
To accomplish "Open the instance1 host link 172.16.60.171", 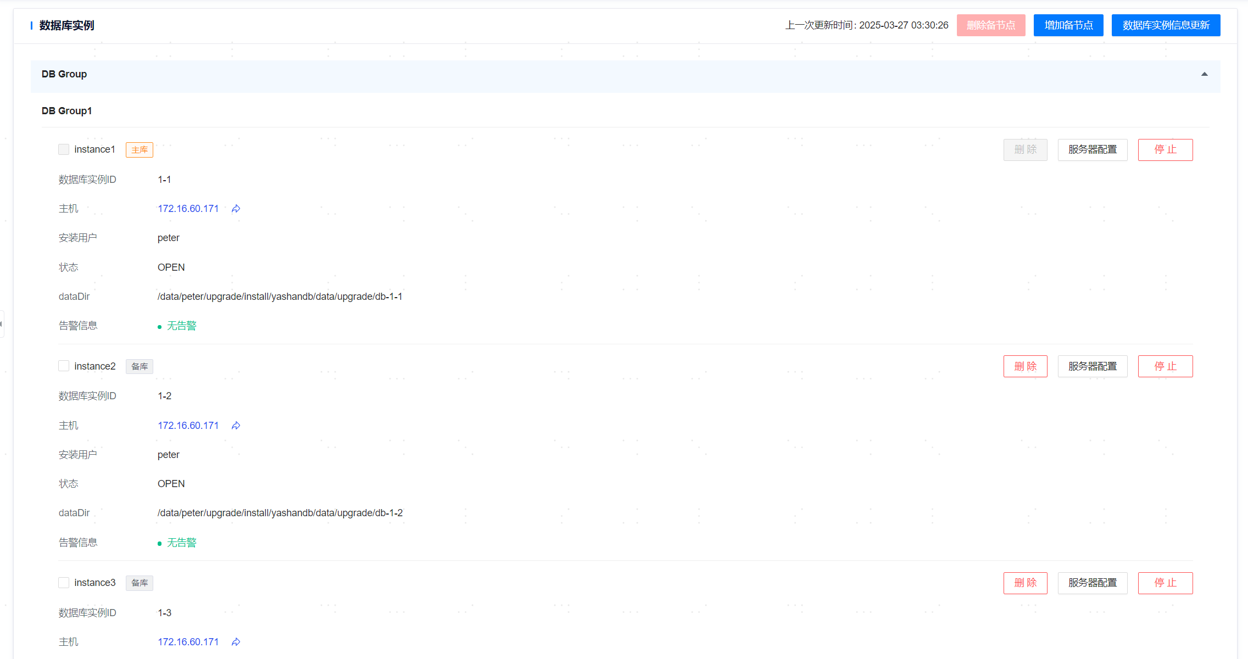I will pyautogui.click(x=188, y=209).
